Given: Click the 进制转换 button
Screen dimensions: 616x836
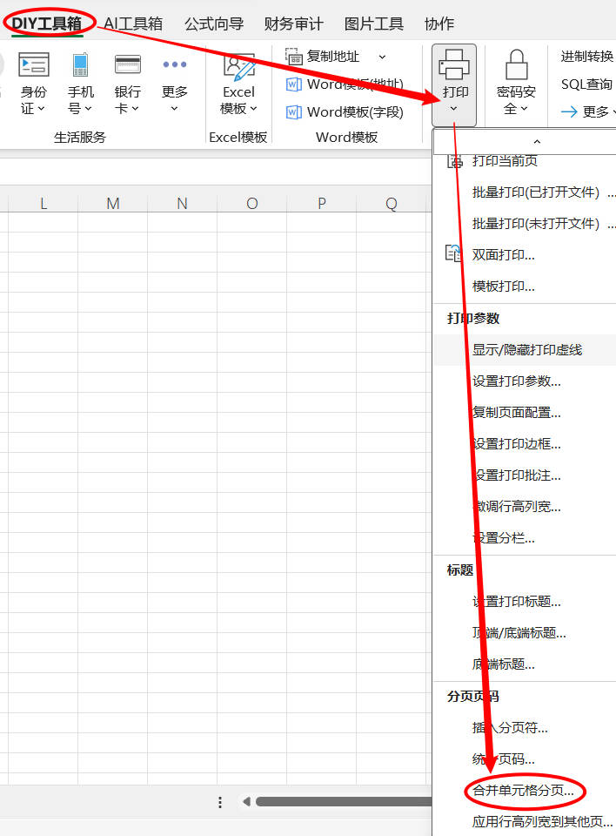Looking at the screenshot, I should (x=586, y=57).
